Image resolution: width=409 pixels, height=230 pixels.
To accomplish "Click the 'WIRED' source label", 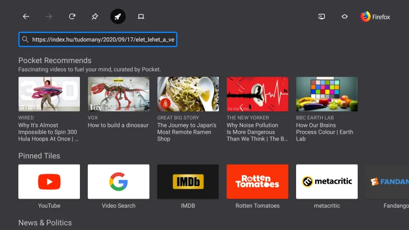I will point(26,118).
